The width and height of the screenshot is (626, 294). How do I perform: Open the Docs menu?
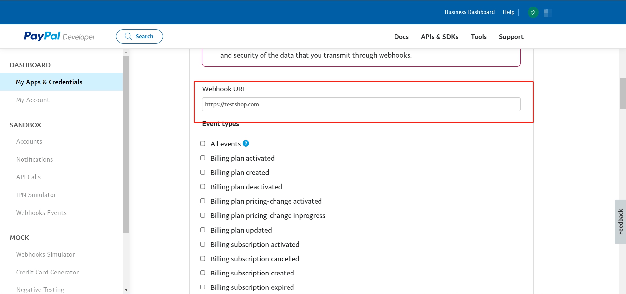(x=401, y=37)
